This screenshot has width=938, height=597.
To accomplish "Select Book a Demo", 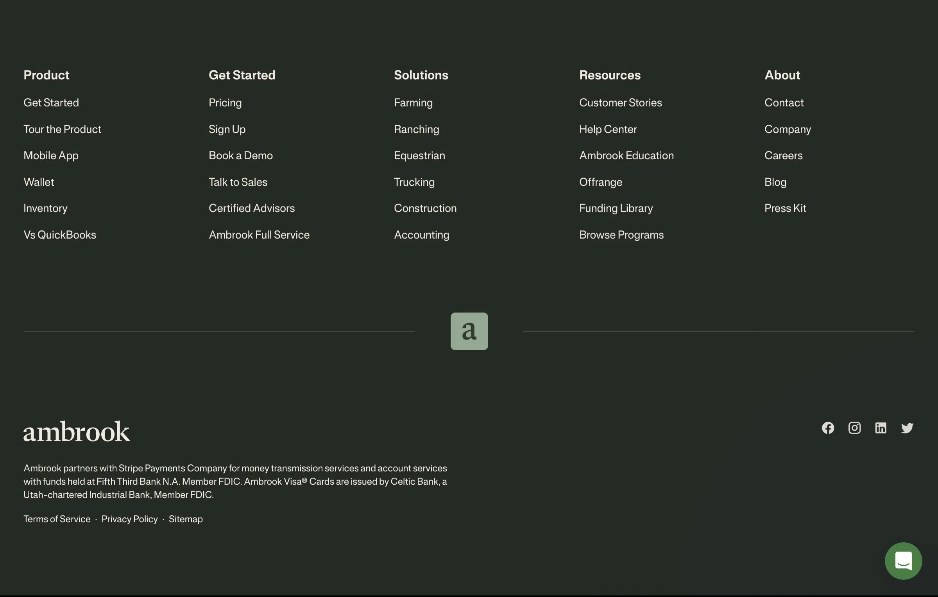I will pyautogui.click(x=241, y=155).
